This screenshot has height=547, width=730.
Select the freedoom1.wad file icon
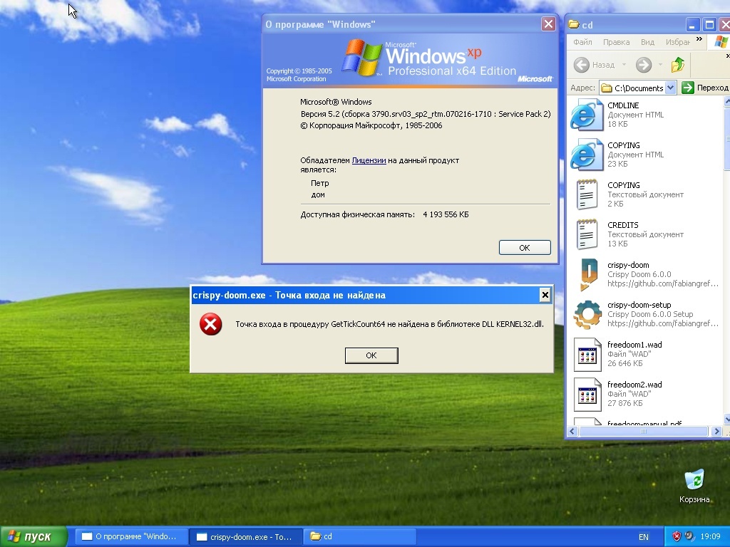pos(587,355)
